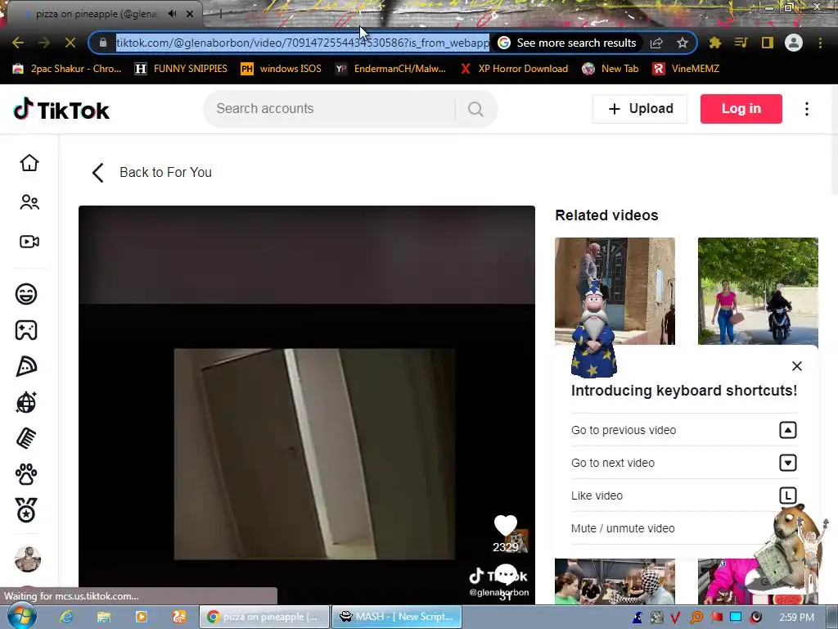The image size is (838, 629).
Task: Select the Food pizza slice category
Action: tap(26, 366)
